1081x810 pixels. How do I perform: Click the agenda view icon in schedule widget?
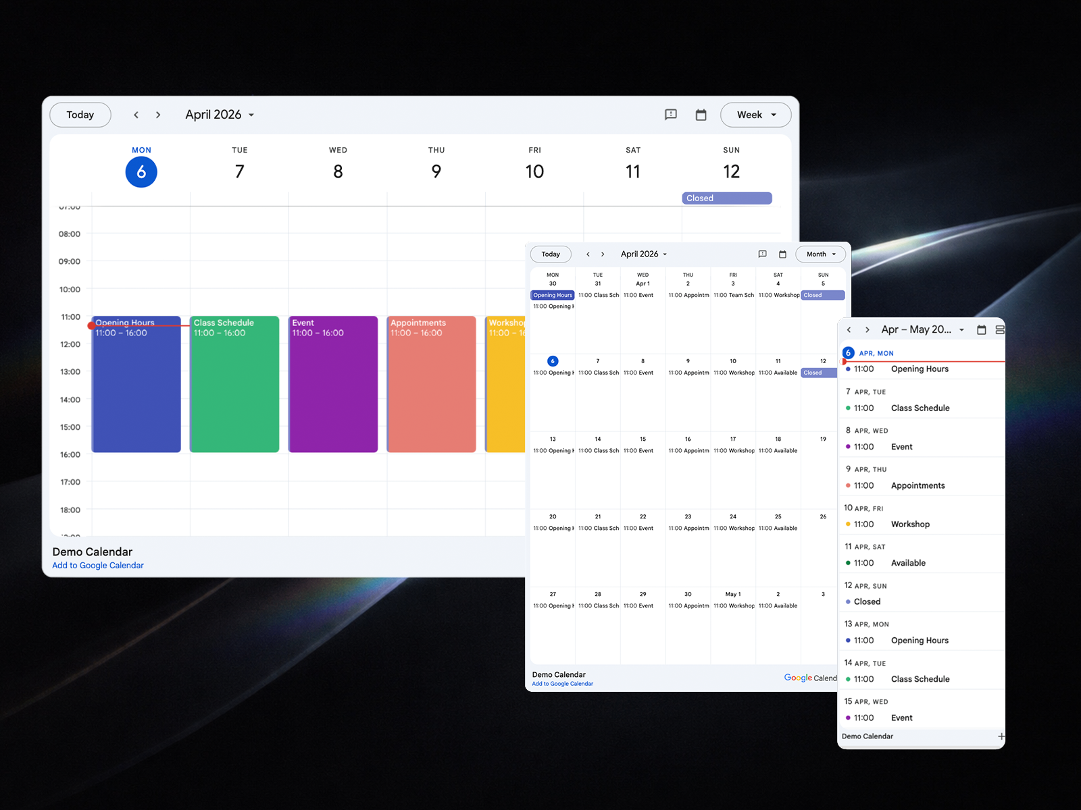click(x=1000, y=330)
